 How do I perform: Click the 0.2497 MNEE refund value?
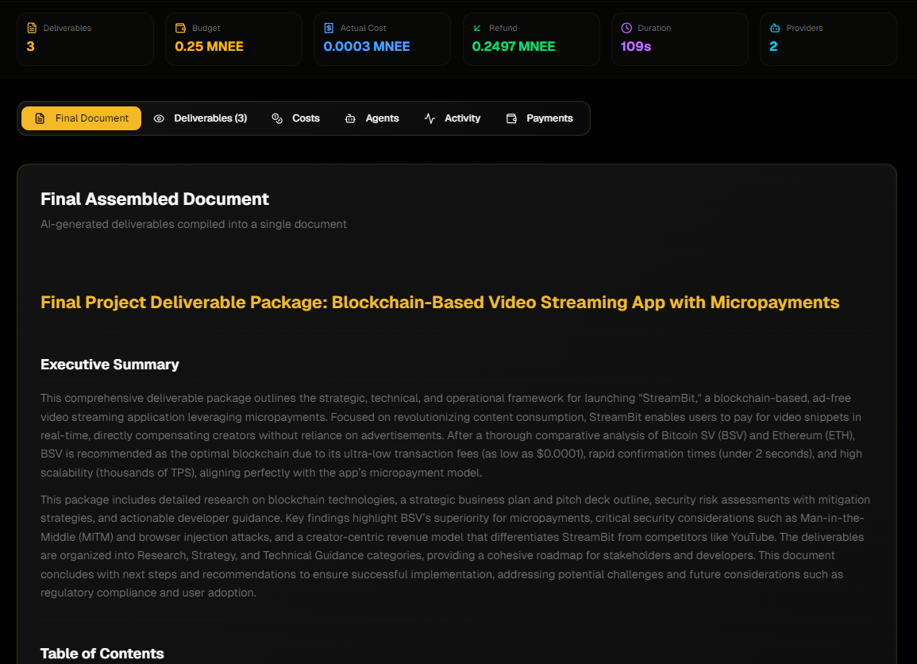514,46
